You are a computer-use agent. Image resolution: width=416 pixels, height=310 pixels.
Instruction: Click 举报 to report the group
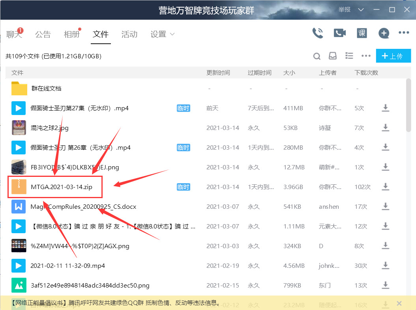pos(345,9)
